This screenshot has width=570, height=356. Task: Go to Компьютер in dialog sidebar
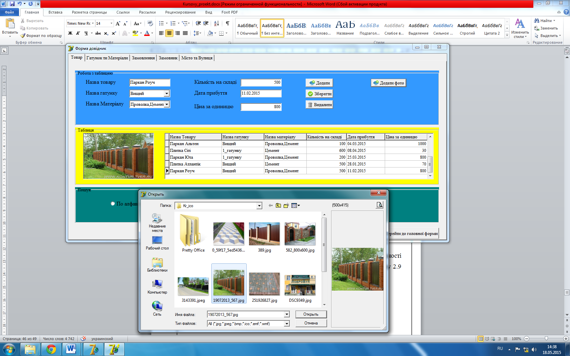(x=157, y=286)
